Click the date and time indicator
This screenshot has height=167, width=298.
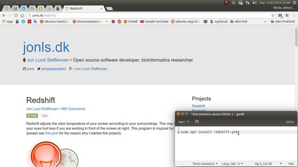(275, 3)
